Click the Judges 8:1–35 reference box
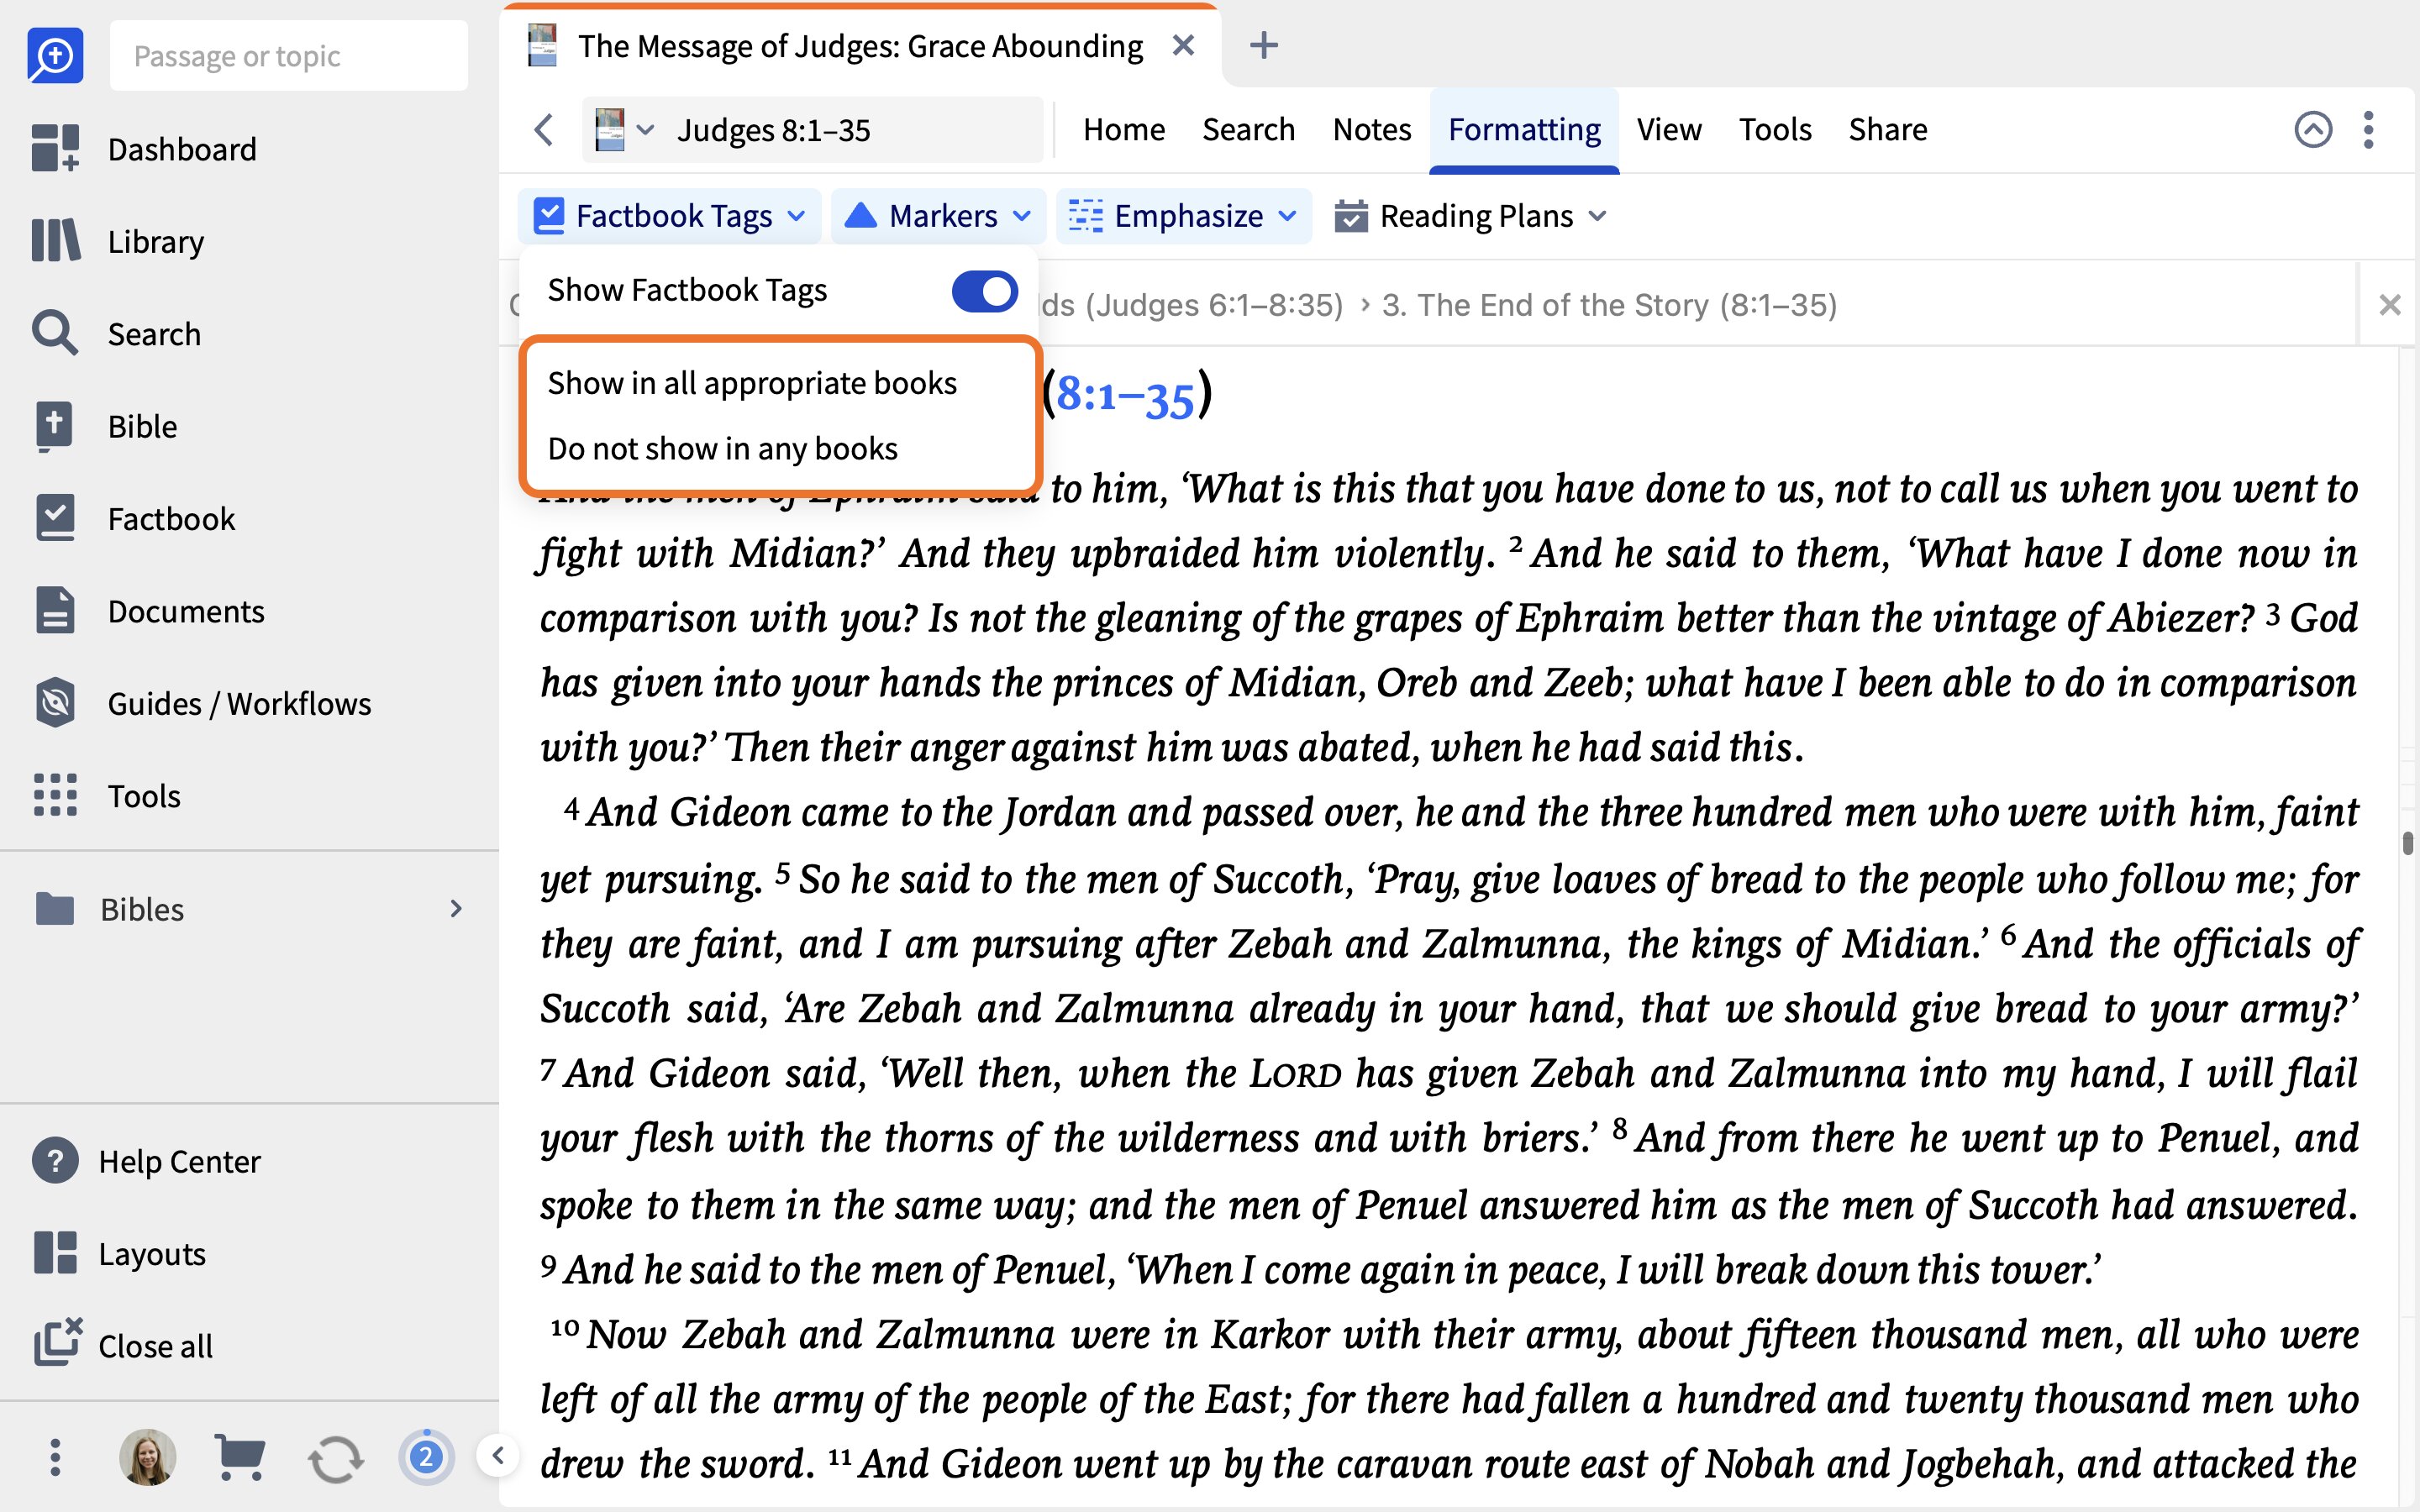Screen dimensions: 2420x1512 point(812,130)
